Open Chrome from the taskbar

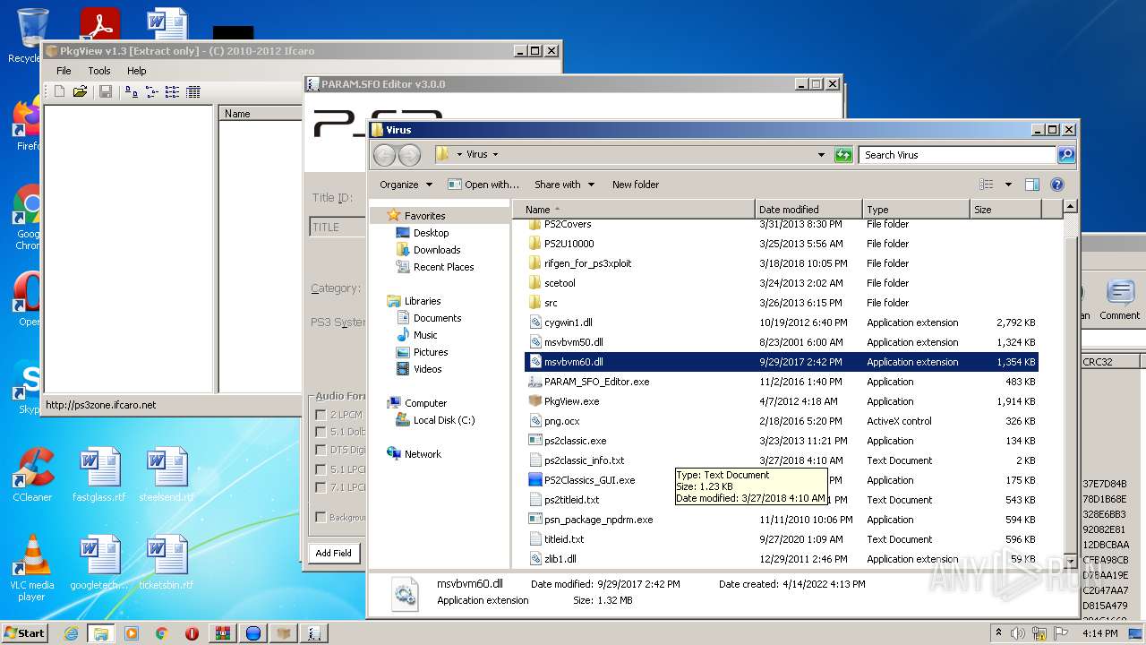pos(162,633)
